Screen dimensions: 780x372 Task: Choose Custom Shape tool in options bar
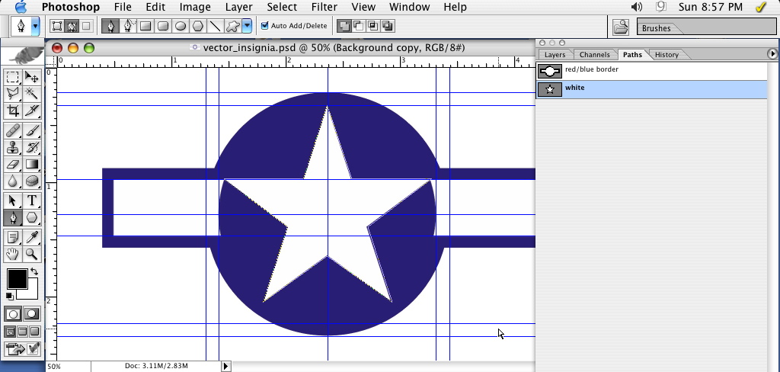(x=232, y=26)
